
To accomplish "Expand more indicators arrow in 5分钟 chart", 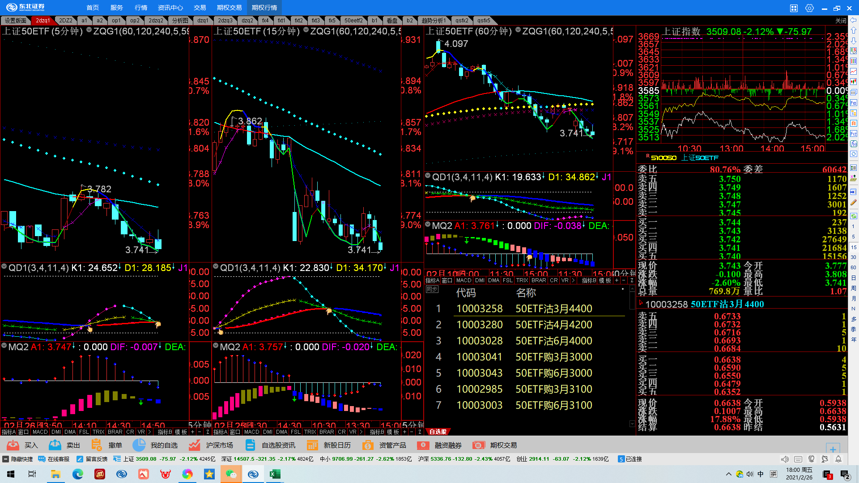I will 149,432.
